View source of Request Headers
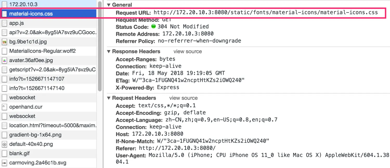This screenshot has width=390, height=168. click(183, 98)
